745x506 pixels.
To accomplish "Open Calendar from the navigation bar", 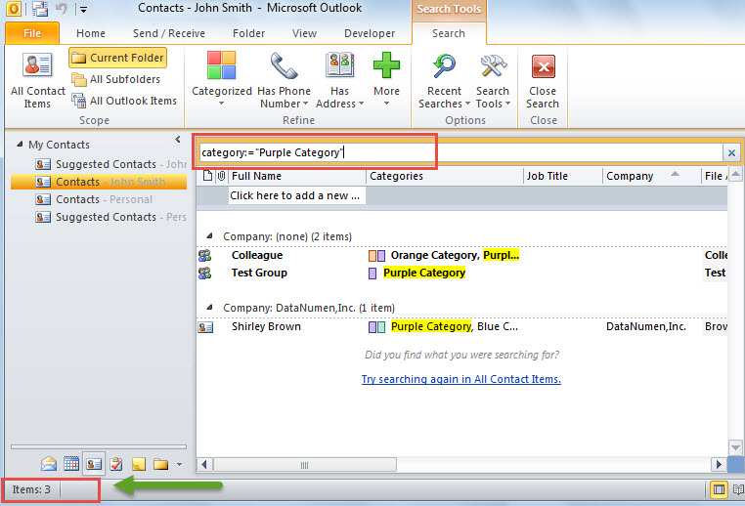I will (x=71, y=464).
